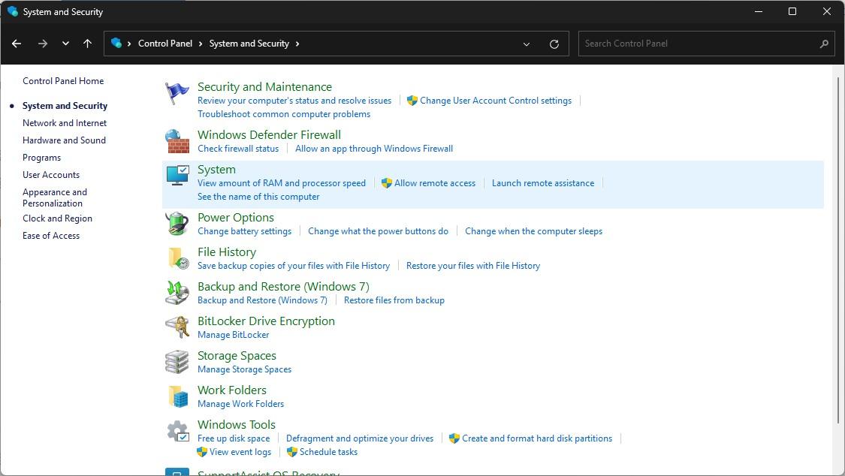Open Programs category in the sidebar

pos(41,158)
